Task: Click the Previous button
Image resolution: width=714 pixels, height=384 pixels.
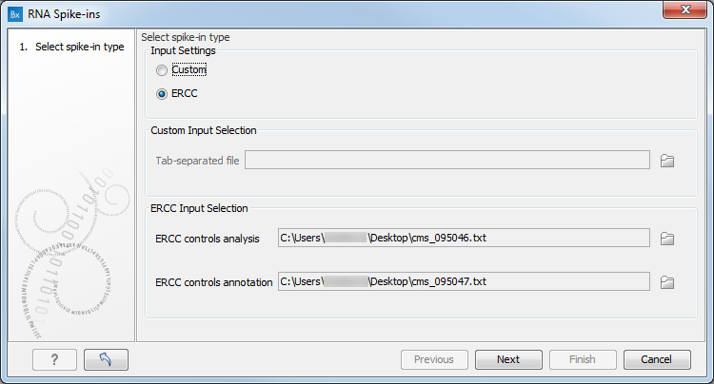Action: tap(434, 359)
